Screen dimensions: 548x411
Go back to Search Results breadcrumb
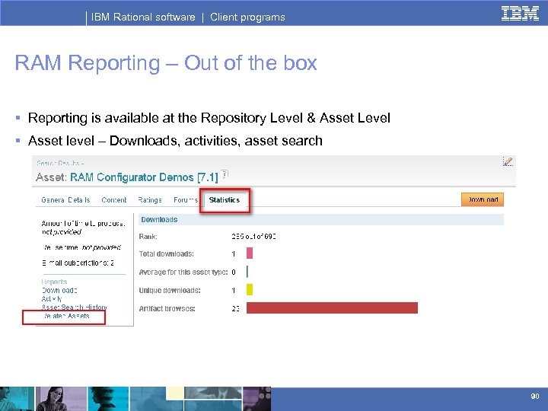point(59,163)
